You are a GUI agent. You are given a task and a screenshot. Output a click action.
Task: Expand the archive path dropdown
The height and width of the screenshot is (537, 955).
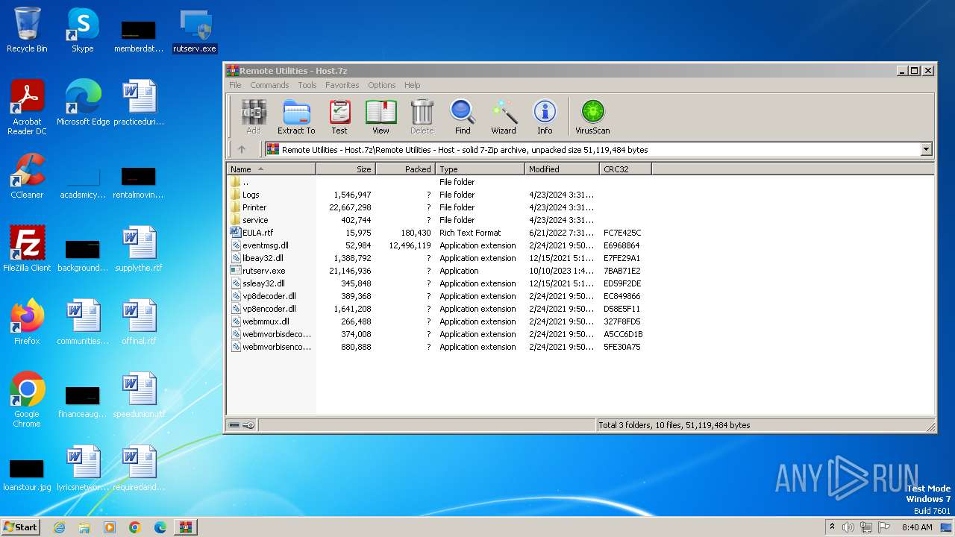pos(926,149)
